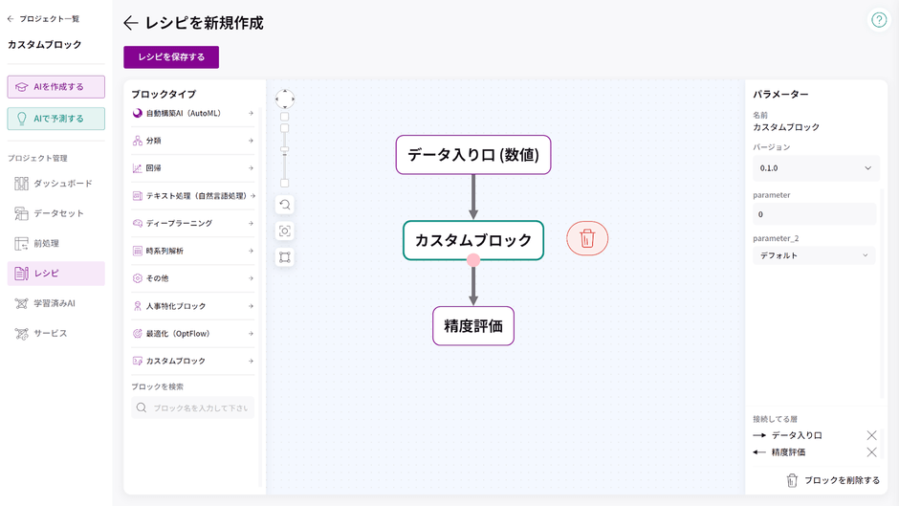The height and width of the screenshot is (506, 899).
Task: Expand the 自動構築AI (AutoML) block type
Action: pos(192,113)
